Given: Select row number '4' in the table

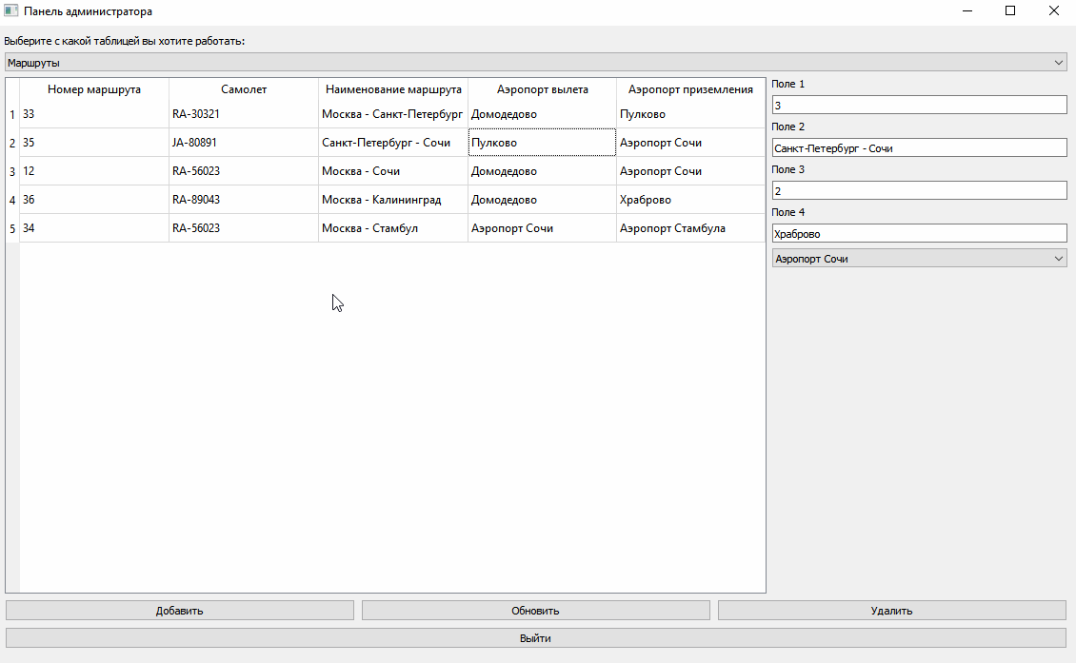Looking at the screenshot, I should pyautogui.click(x=10, y=199).
